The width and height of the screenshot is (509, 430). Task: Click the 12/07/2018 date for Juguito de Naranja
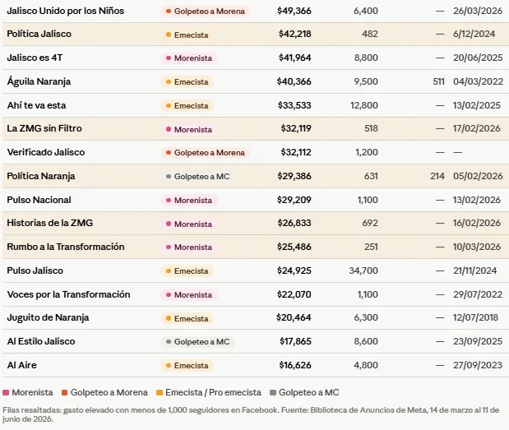[x=475, y=317]
